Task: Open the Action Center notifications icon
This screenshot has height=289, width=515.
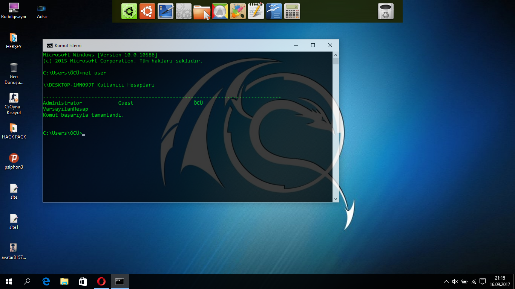Action: pos(483,281)
